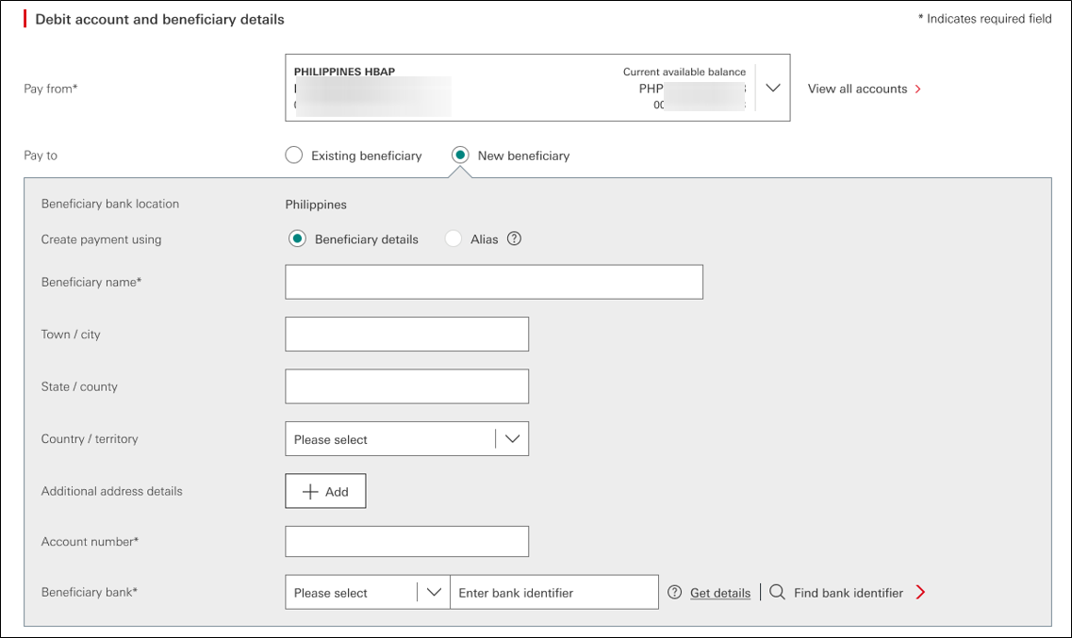
Task: Open the View all accounts link
Action: tap(857, 89)
